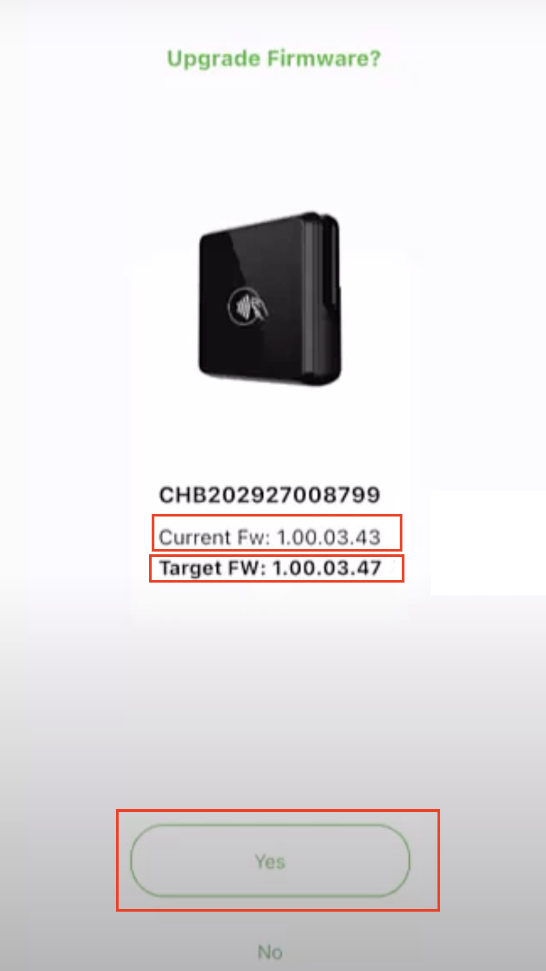Tap the bottom edge of the reader picture
Screen dimensions: 546x971
click(x=270, y=376)
